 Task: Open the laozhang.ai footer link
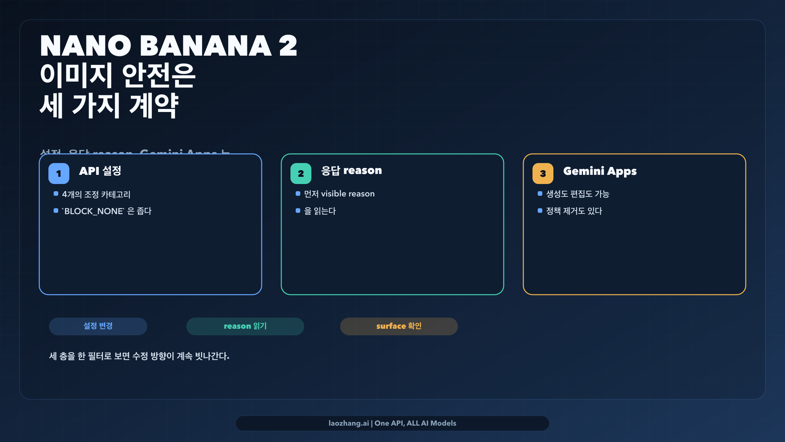pos(392,423)
